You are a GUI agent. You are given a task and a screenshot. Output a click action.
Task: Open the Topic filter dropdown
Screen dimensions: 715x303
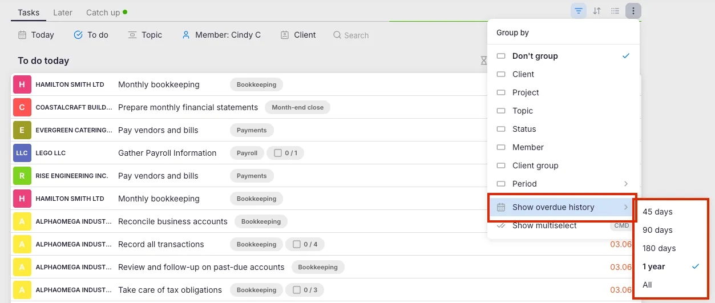[146, 35]
